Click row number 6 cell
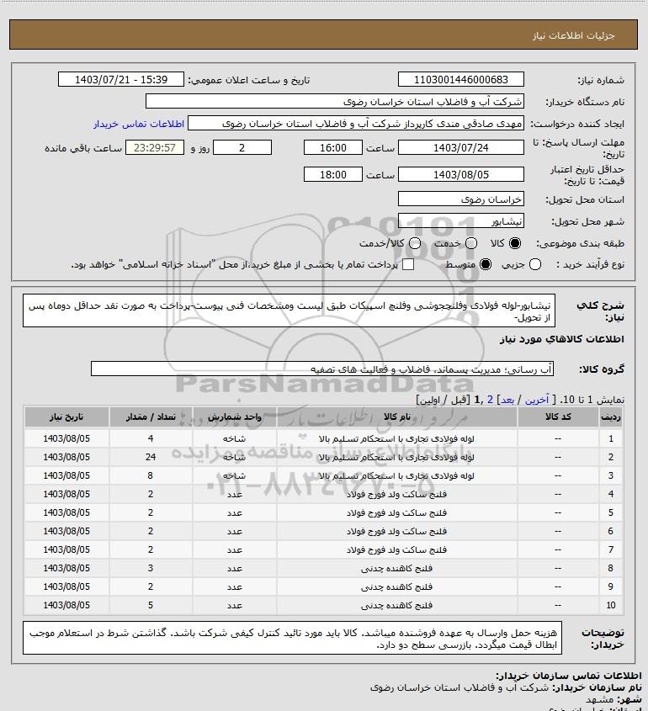The height and width of the screenshot is (711, 648). [x=610, y=531]
